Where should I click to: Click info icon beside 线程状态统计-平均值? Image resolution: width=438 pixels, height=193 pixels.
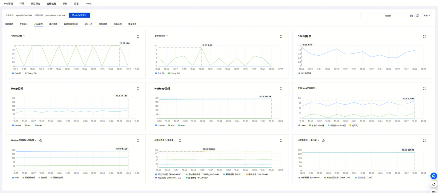coord(180,141)
